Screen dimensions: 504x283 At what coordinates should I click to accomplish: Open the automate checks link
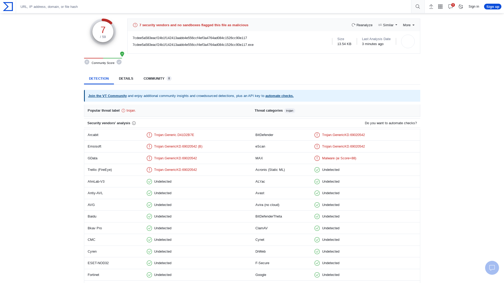click(x=279, y=96)
